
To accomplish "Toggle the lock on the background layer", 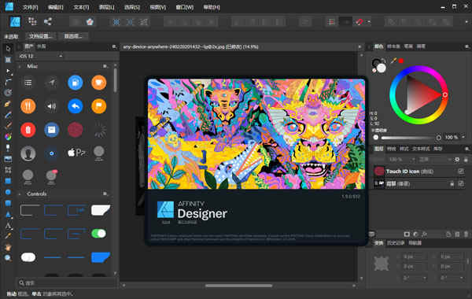I will [452, 183].
